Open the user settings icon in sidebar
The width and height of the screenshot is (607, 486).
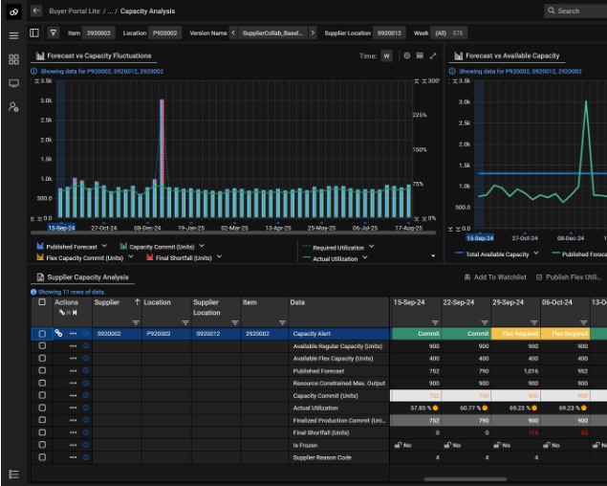[13, 107]
